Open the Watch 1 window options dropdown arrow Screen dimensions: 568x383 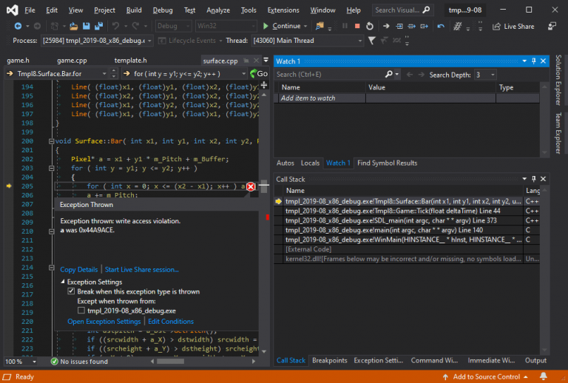point(524,61)
